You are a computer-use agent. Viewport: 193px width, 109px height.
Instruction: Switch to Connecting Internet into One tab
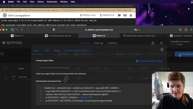58,36
